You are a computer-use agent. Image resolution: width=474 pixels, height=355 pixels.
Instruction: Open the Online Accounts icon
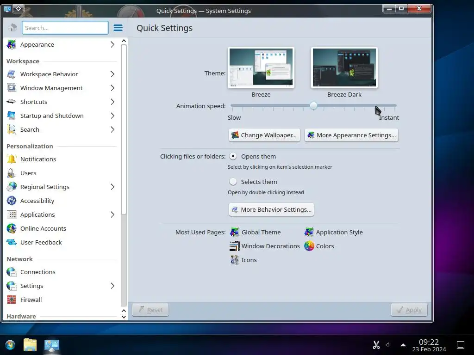[12, 228]
